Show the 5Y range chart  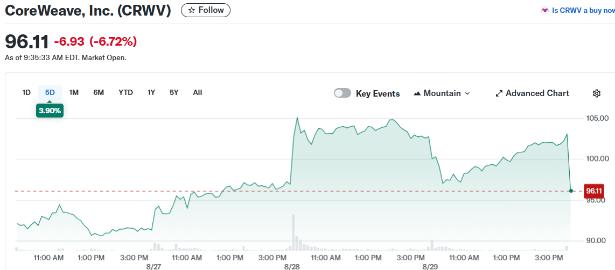coord(174,93)
